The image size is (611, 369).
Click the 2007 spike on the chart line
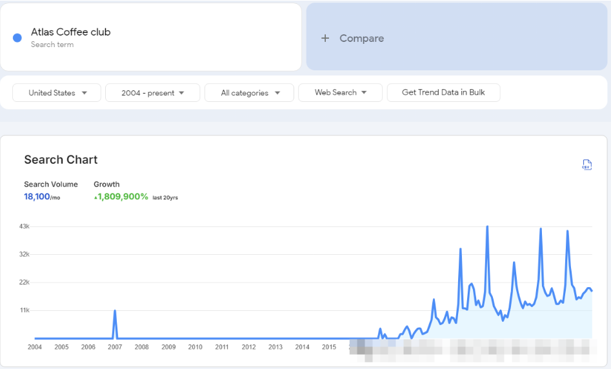point(115,312)
